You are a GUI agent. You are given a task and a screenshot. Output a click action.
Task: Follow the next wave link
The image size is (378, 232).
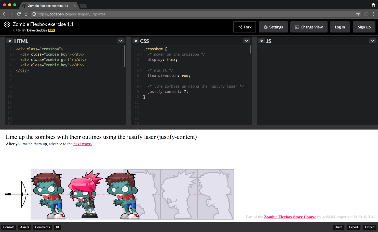coord(83,144)
